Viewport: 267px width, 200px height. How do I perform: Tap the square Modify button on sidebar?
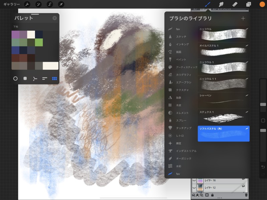(x=263, y=121)
